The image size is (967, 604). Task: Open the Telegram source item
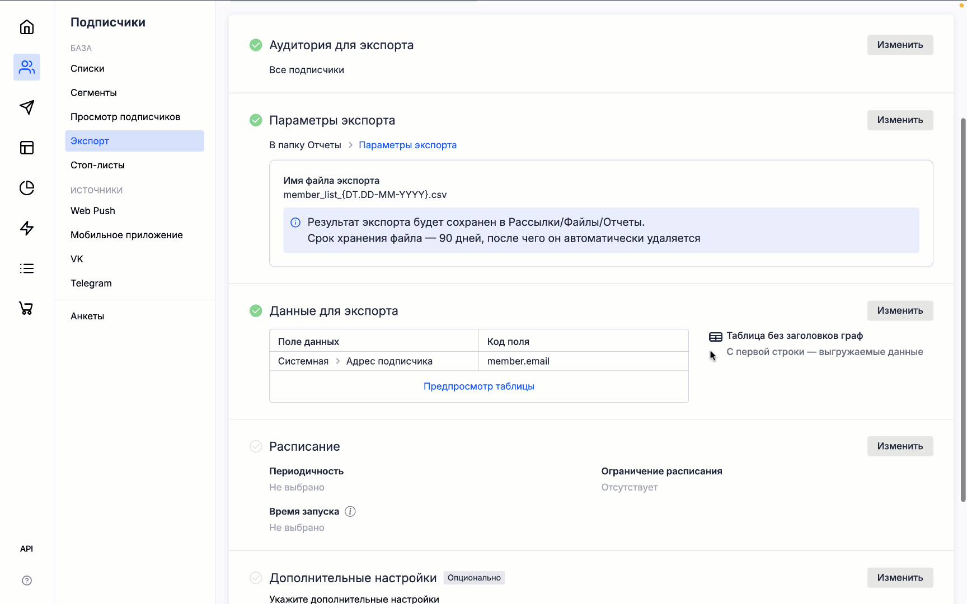point(91,283)
